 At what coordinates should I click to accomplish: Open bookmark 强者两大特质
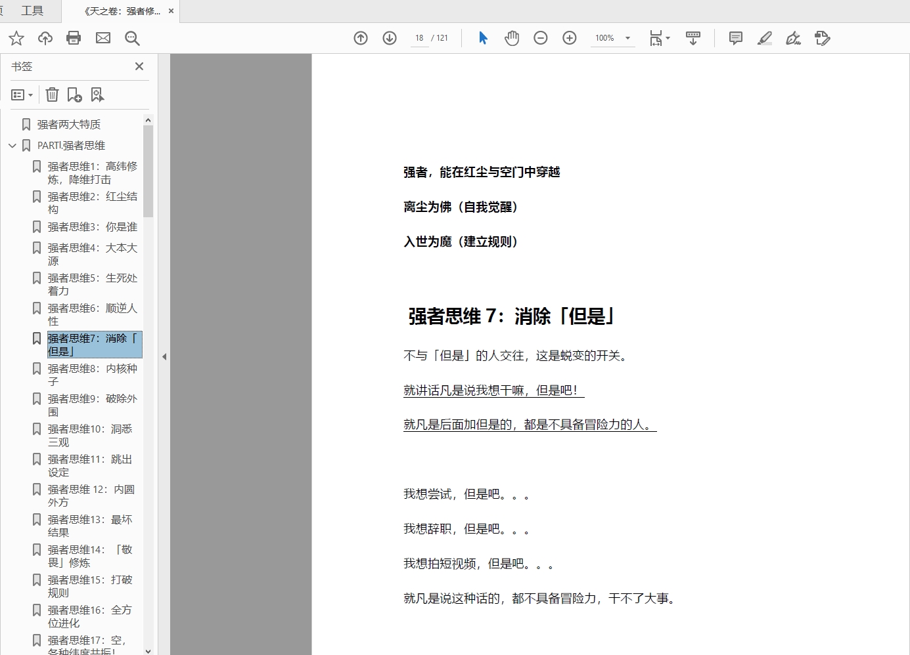(x=68, y=125)
